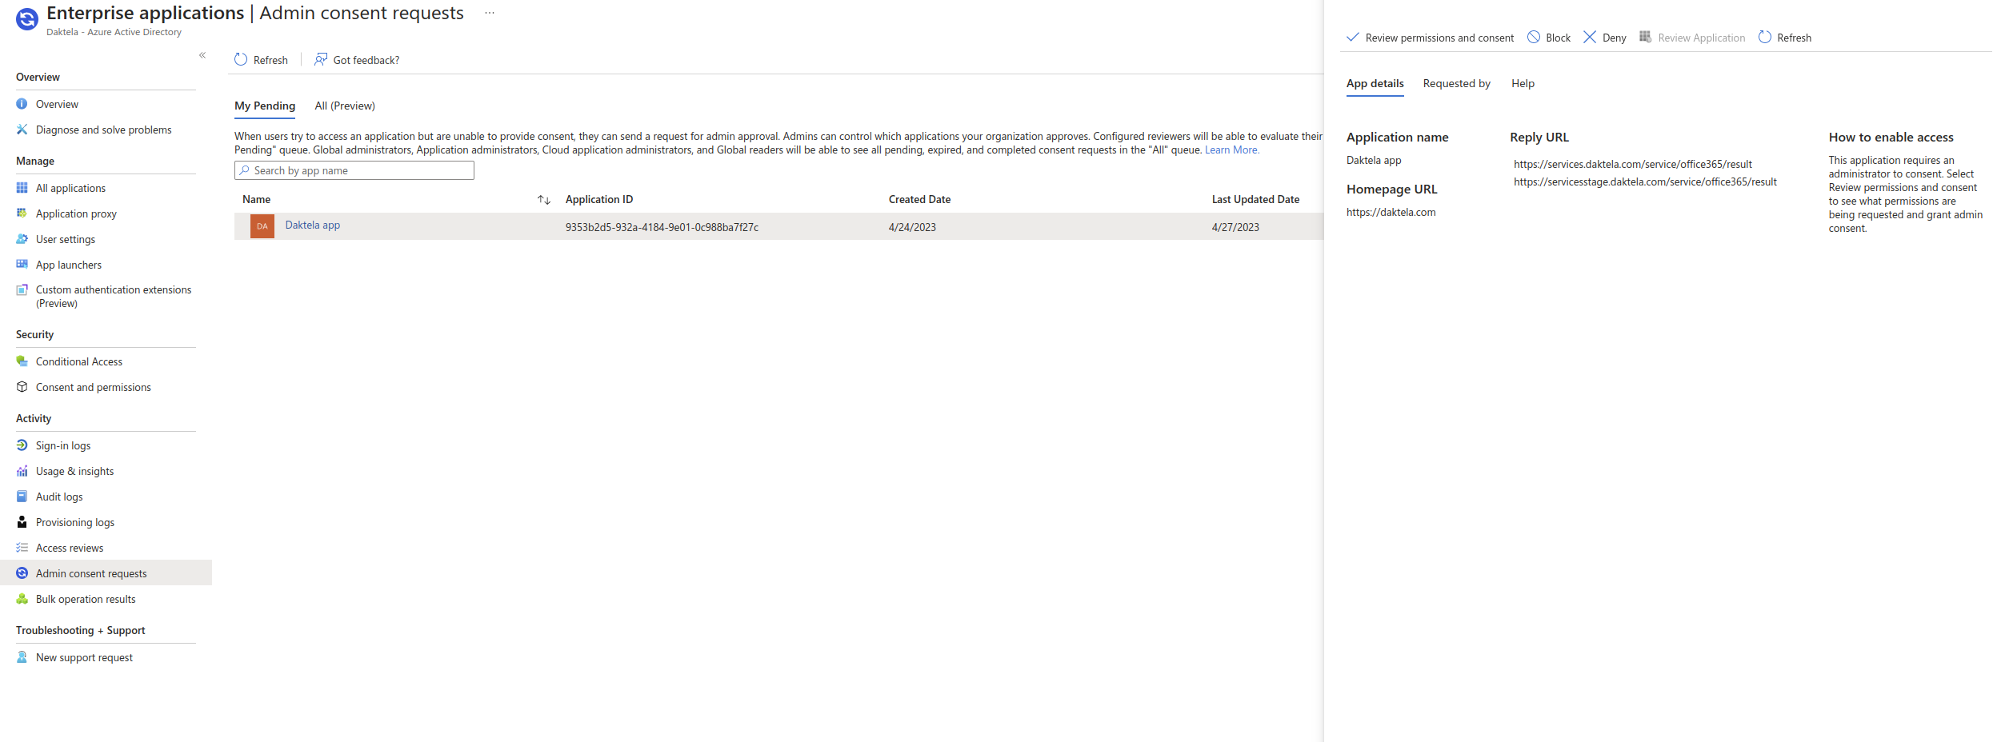Switch to the Requested by tab
Image resolution: width=2001 pixels, height=742 pixels.
(x=1456, y=83)
